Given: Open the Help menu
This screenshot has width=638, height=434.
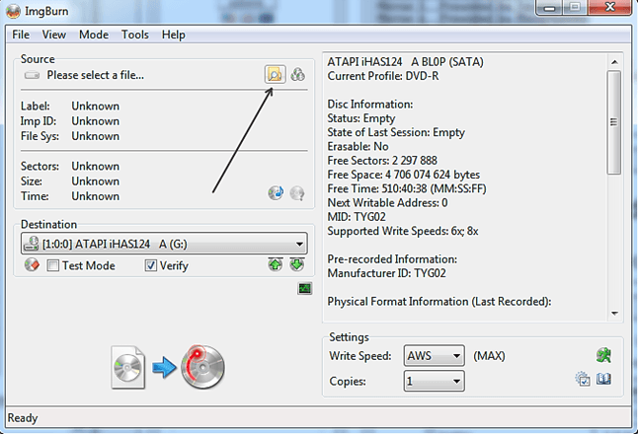Looking at the screenshot, I should click(173, 35).
